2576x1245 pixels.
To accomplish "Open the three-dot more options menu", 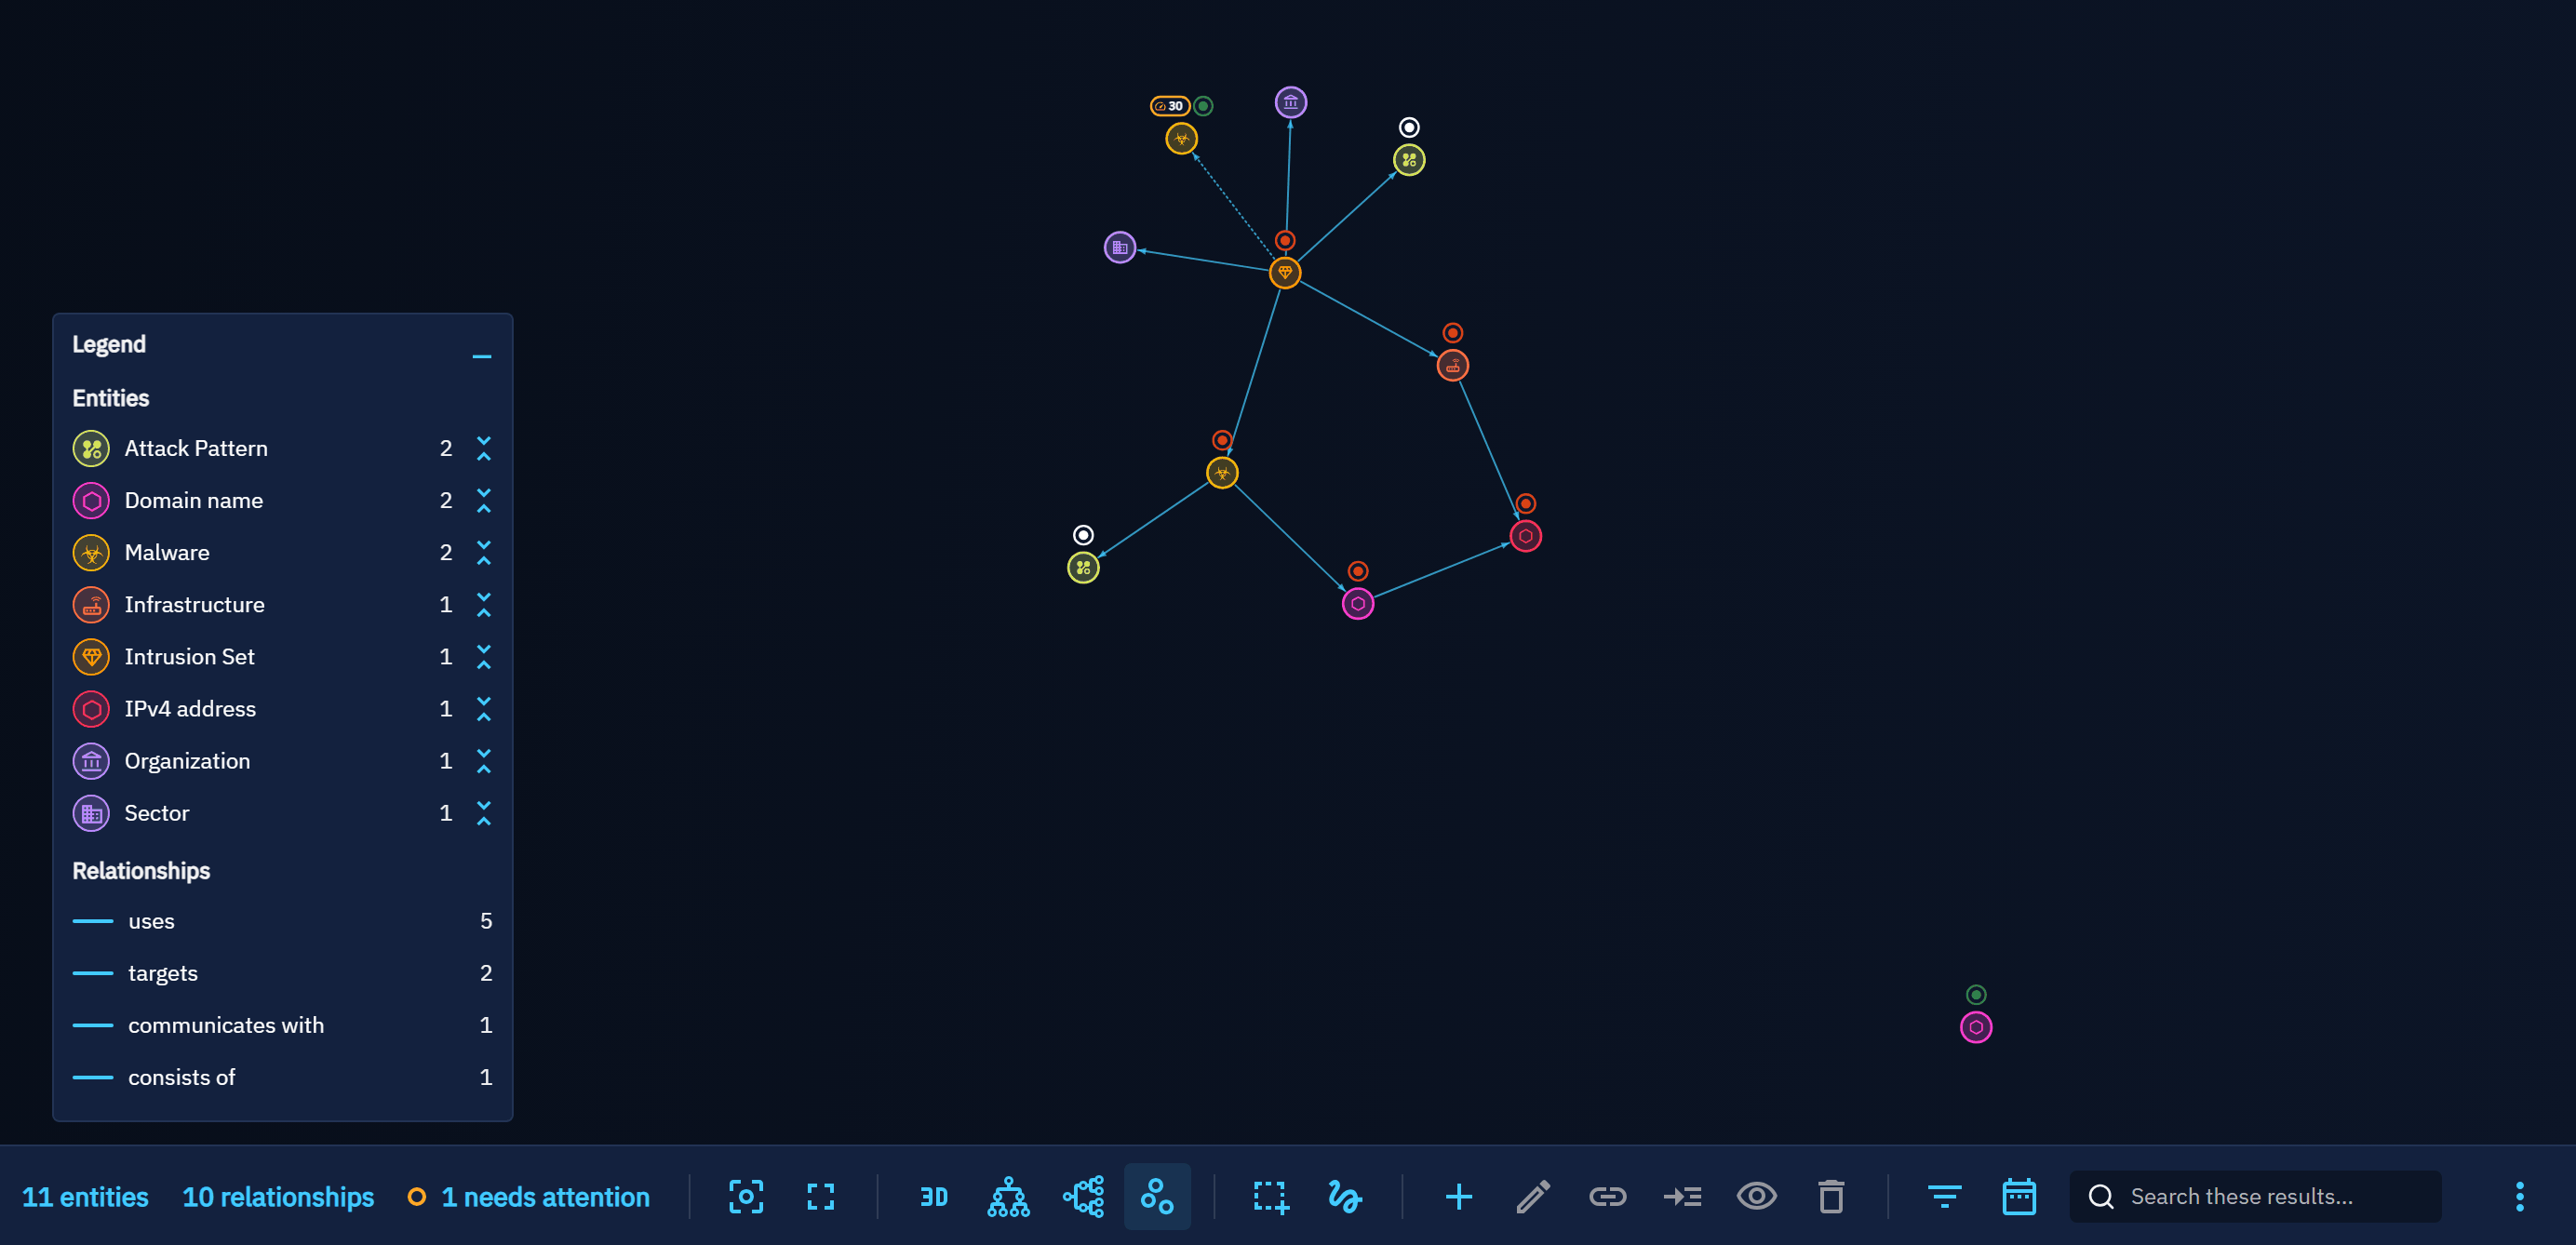I will coord(2519,1196).
